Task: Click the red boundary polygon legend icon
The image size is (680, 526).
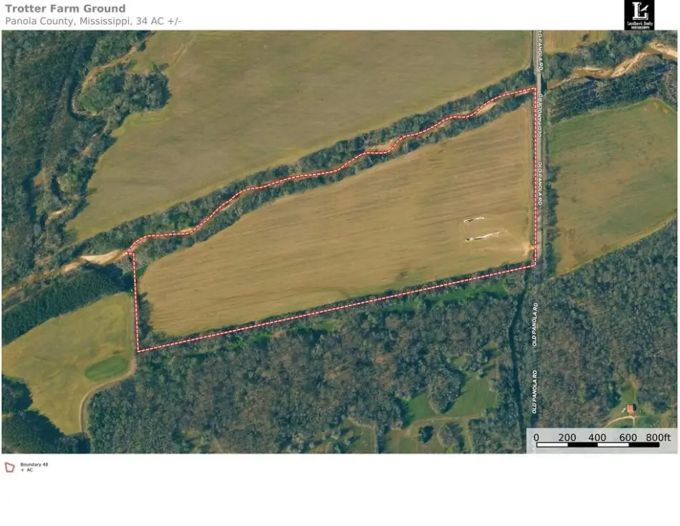Action: coord(10,467)
